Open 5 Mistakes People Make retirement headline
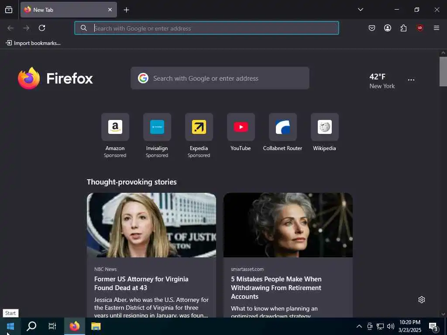 click(x=276, y=288)
